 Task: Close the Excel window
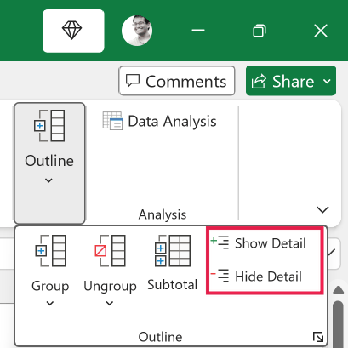[x=321, y=31]
